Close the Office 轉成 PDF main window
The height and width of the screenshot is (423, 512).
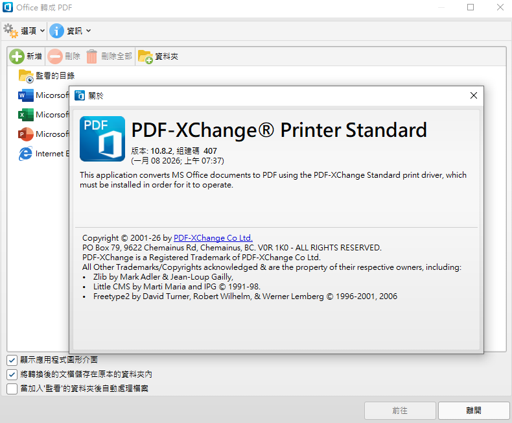[500, 7]
